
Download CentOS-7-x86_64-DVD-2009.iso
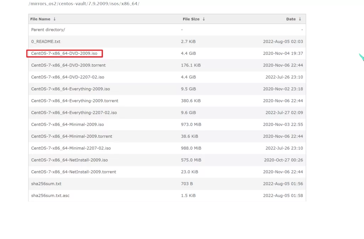64,53
